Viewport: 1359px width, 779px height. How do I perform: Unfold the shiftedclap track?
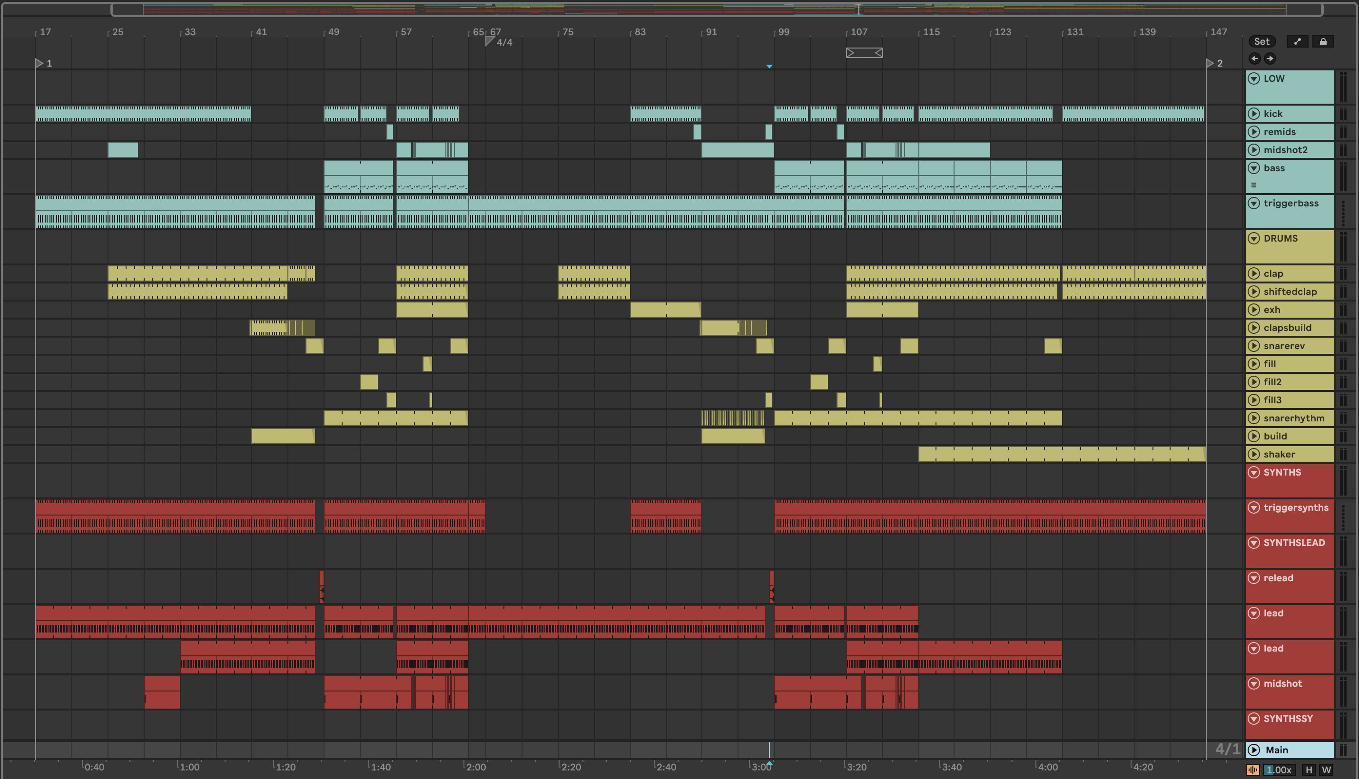click(1254, 292)
